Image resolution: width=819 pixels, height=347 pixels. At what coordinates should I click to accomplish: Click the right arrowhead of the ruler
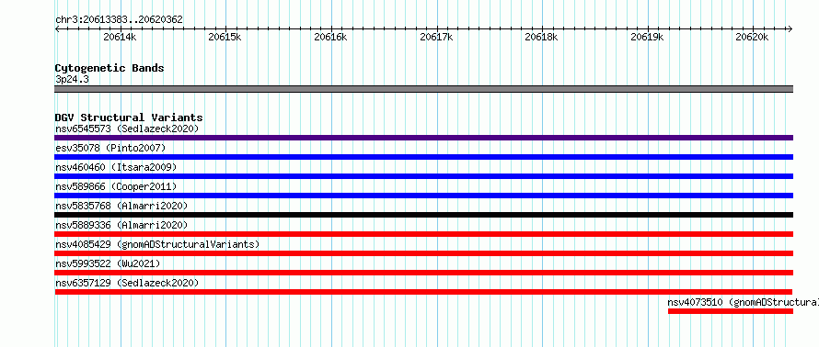(x=790, y=28)
